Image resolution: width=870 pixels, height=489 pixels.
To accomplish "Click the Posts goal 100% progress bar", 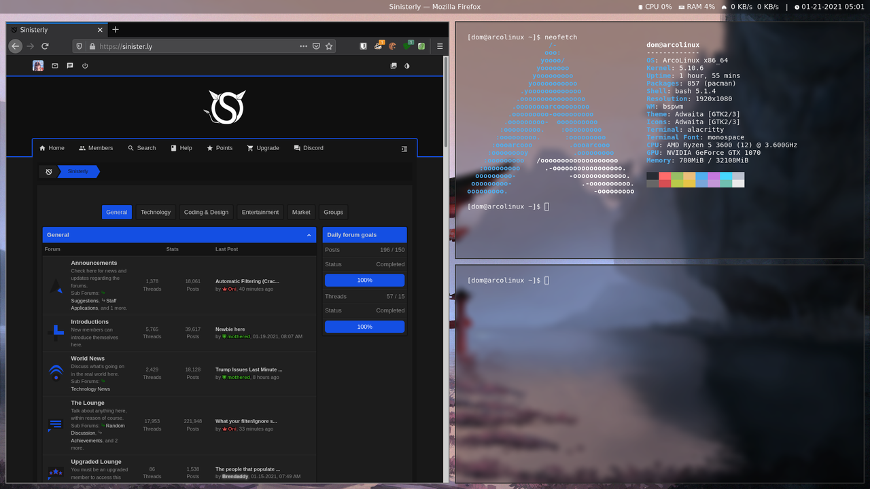I will [x=364, y=280].
